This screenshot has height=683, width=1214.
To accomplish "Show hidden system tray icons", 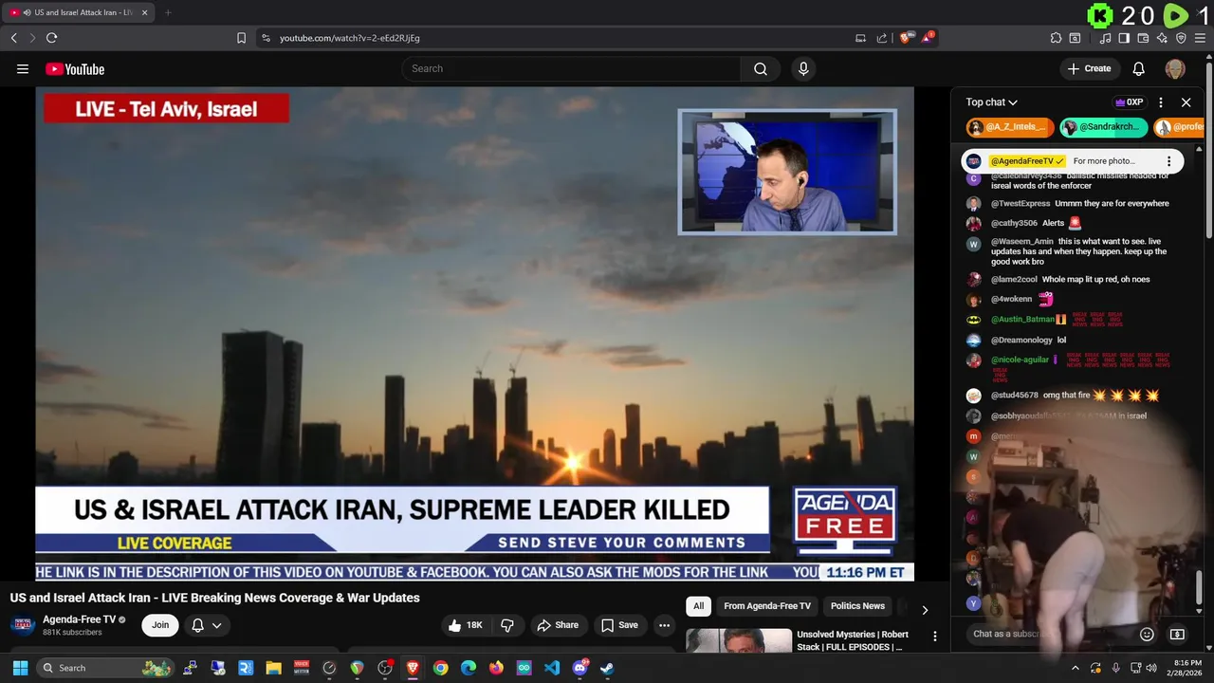I will click(x=1075, y=668).
